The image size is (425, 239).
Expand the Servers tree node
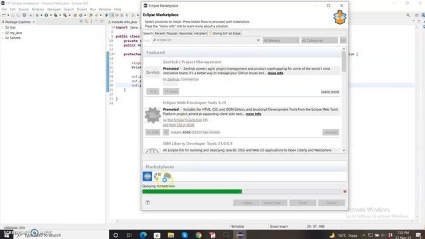click(3, 38)
